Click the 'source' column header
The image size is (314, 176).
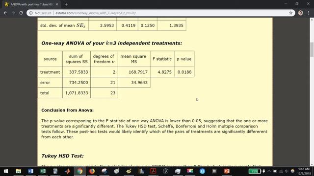coord(50,59)
